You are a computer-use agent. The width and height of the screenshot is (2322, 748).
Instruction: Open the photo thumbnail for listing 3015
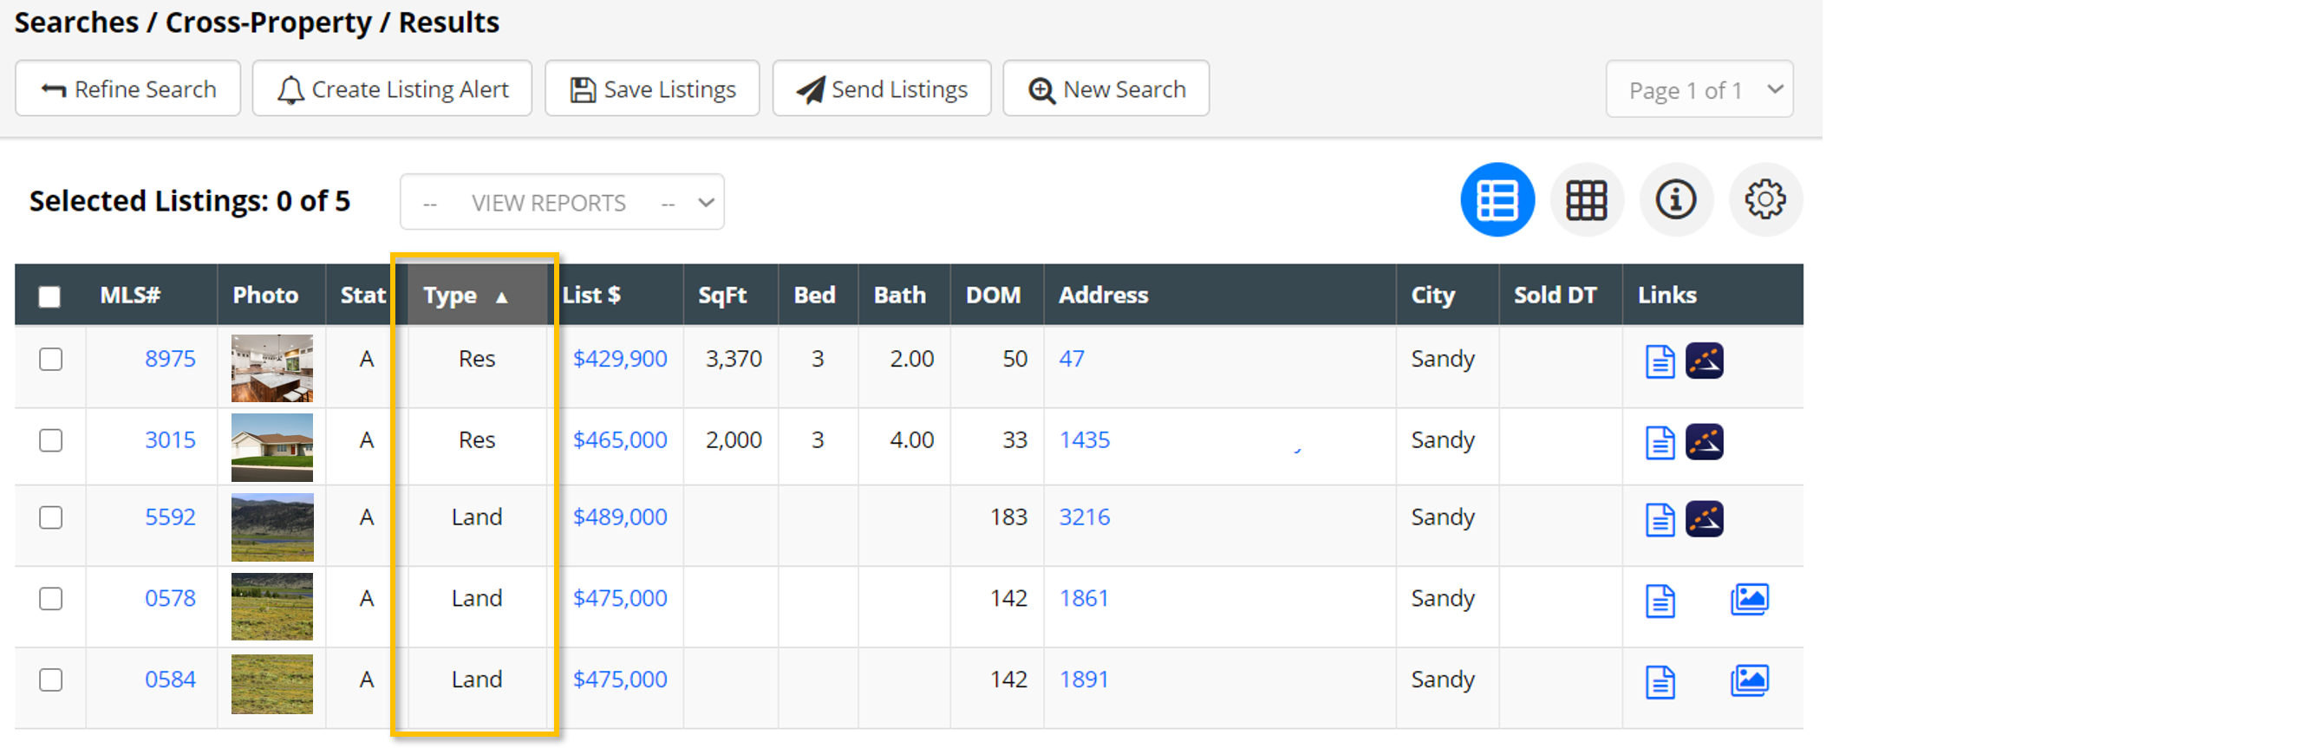click(271, 447)
